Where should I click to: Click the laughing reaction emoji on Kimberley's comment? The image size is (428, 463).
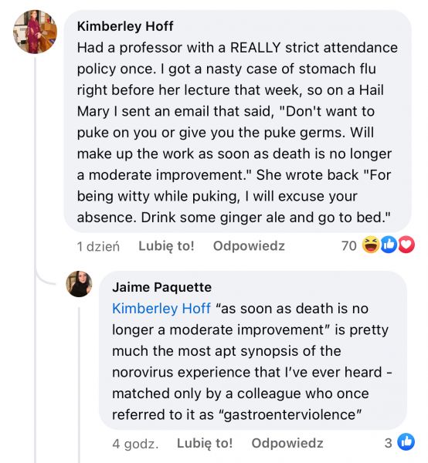tap(371, 245)
